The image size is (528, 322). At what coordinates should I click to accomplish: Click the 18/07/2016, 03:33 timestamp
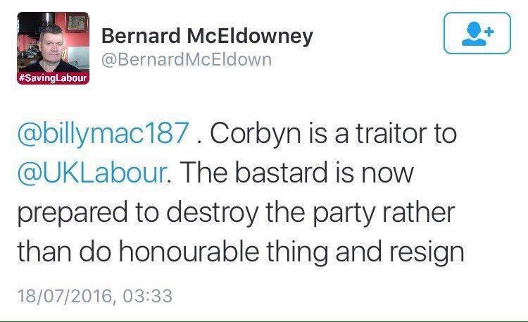tap(94, 296)
